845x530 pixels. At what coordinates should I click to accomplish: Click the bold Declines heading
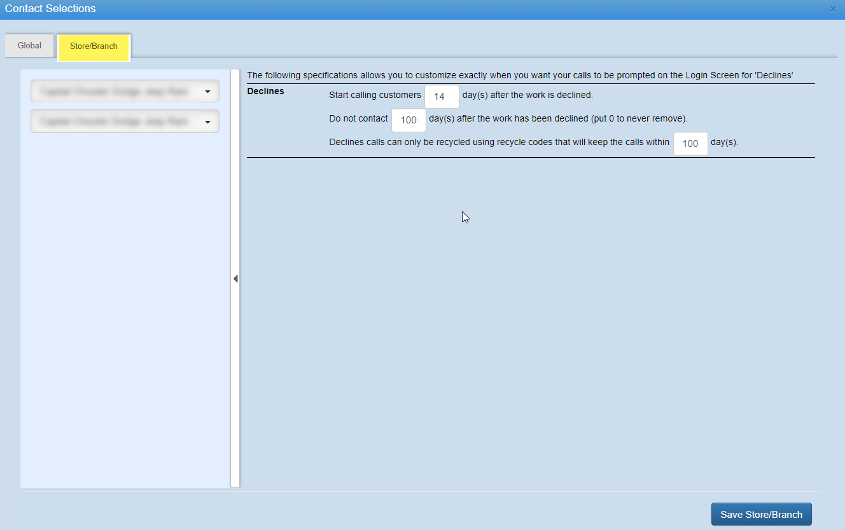[x=265, y=92]
